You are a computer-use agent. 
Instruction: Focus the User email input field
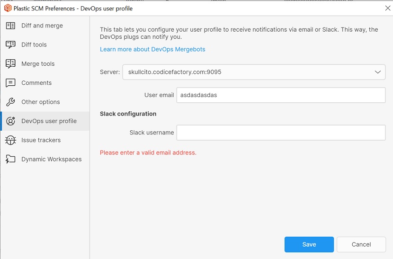pyautogui.click(x=281, y=95)
